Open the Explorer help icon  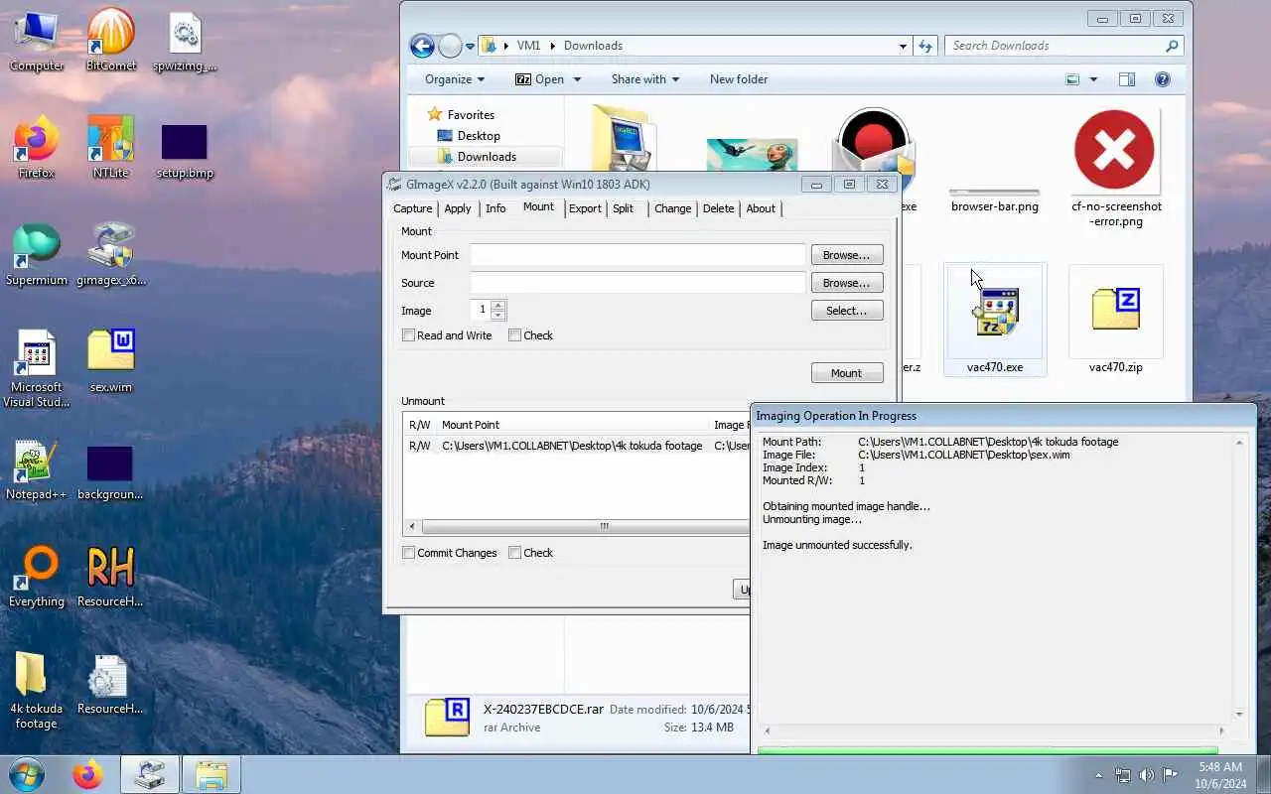coord(1163,79)
